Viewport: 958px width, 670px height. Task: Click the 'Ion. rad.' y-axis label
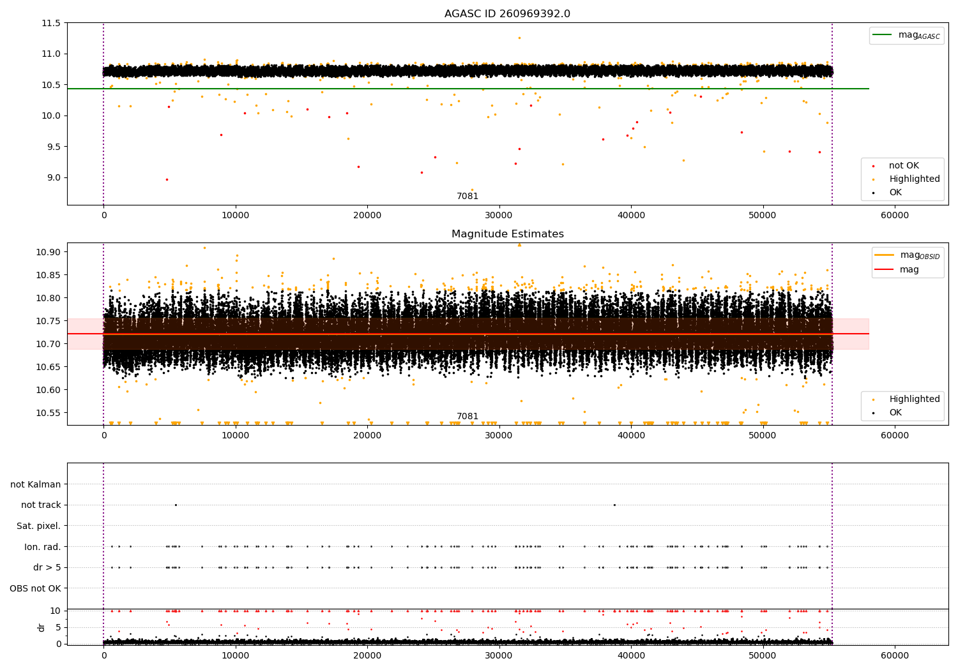click(x=43, y=547)
